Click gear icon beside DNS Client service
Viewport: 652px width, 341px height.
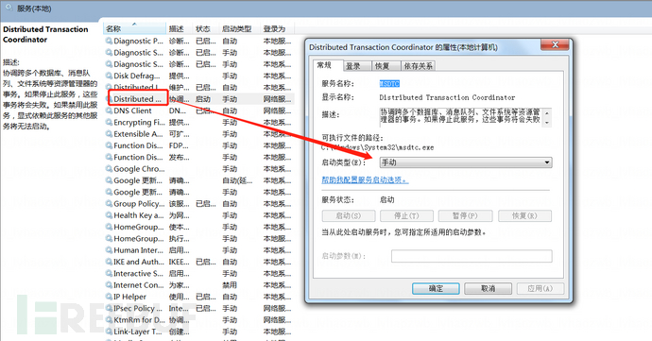pyautogui.click(x=109, y=111)
